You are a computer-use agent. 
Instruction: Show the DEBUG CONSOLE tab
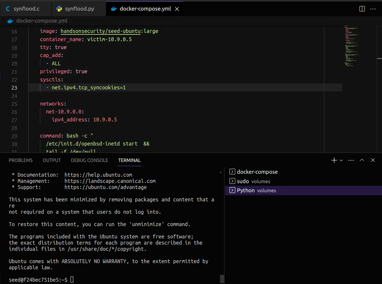(89, 160)
